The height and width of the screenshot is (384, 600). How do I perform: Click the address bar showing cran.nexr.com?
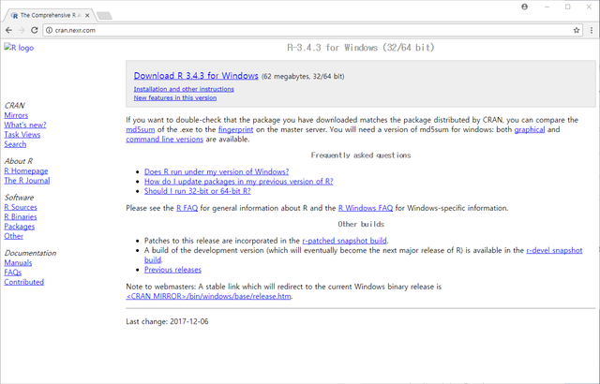(281, 30)
